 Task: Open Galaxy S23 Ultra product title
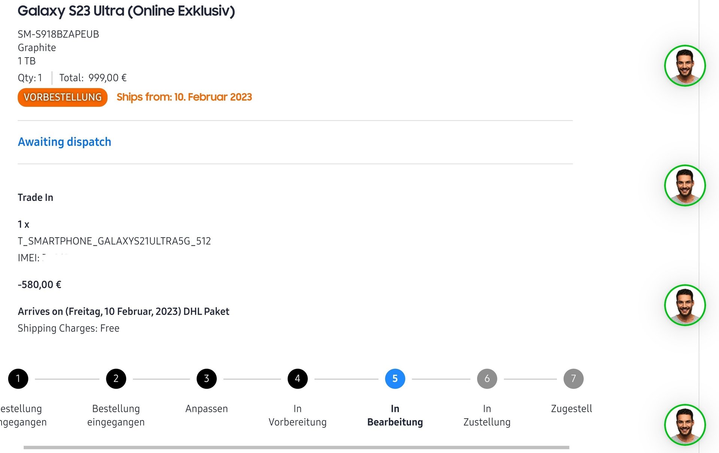(x=126, y=11)
